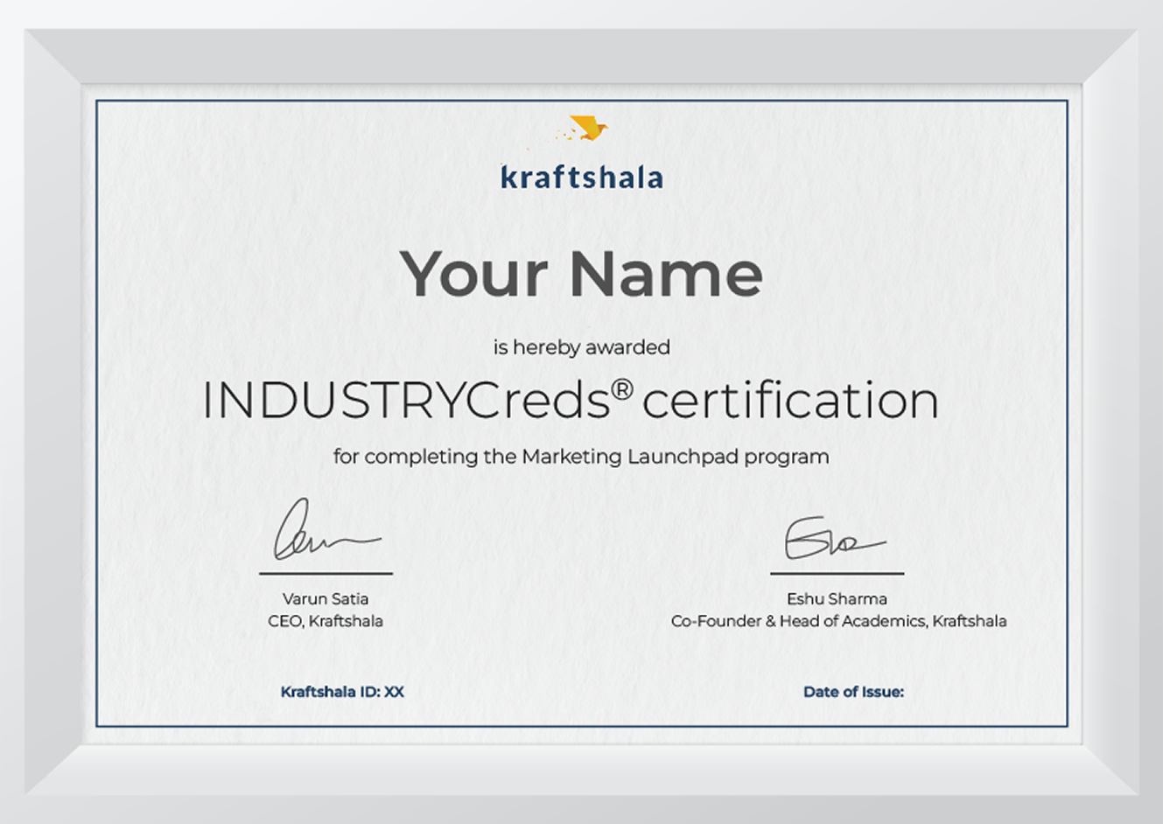
Task: Click Varun Satia's handwritten signature
Action: tap(326, 530)
